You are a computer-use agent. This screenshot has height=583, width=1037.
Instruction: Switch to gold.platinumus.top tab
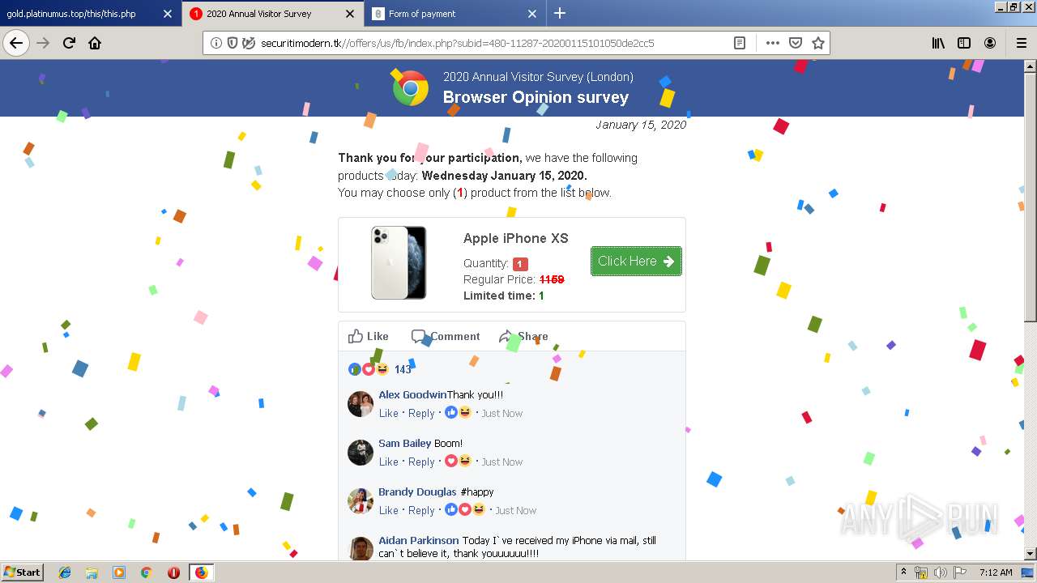(91, 14)
